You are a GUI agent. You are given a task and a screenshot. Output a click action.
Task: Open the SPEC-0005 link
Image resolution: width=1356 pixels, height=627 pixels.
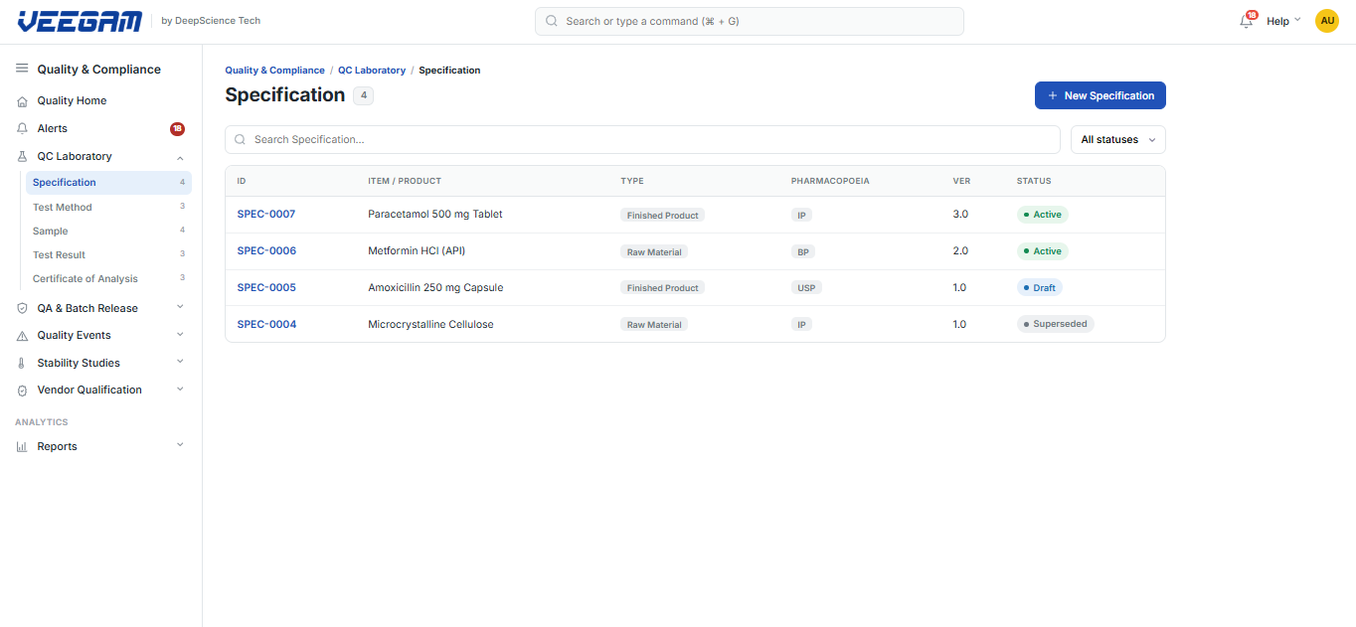coord(266,288)
